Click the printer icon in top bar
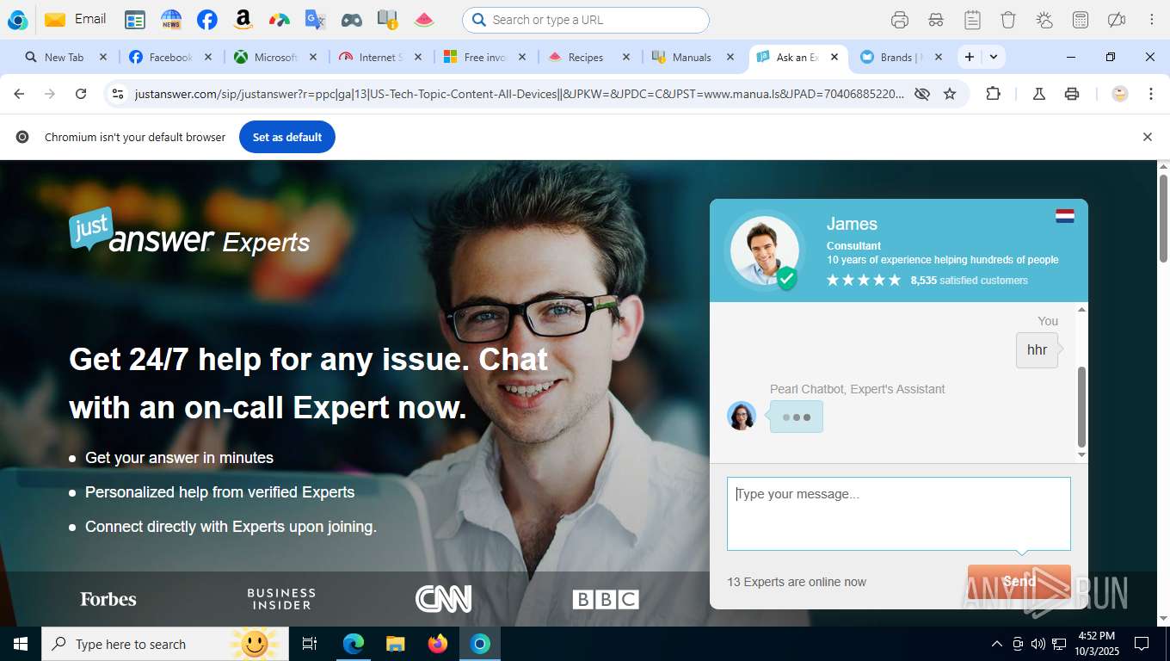Image resolution: width=1170 pixels, height=661 pixels. pos(900,20)
